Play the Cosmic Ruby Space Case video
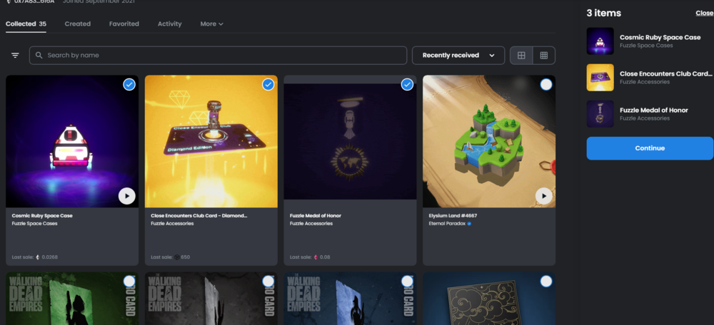The image size is (714, 325). (x=127, y=196)
